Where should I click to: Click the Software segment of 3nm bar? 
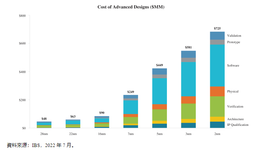click(189, 79)
